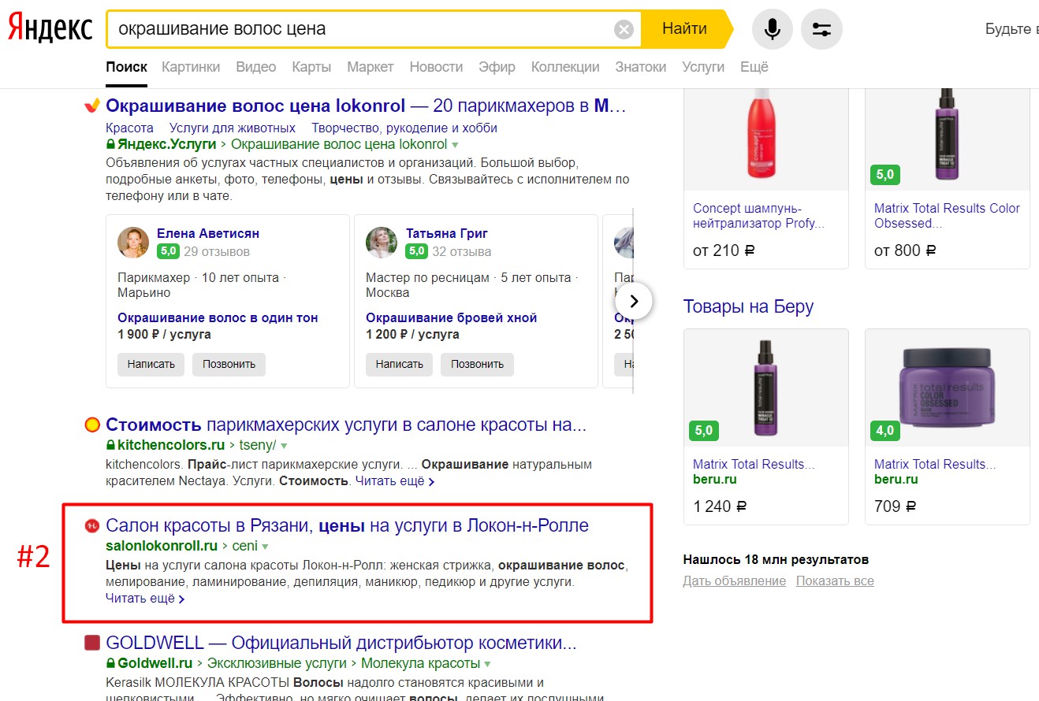
Task: Click the Goldwell red favicon
Action: 92,643
